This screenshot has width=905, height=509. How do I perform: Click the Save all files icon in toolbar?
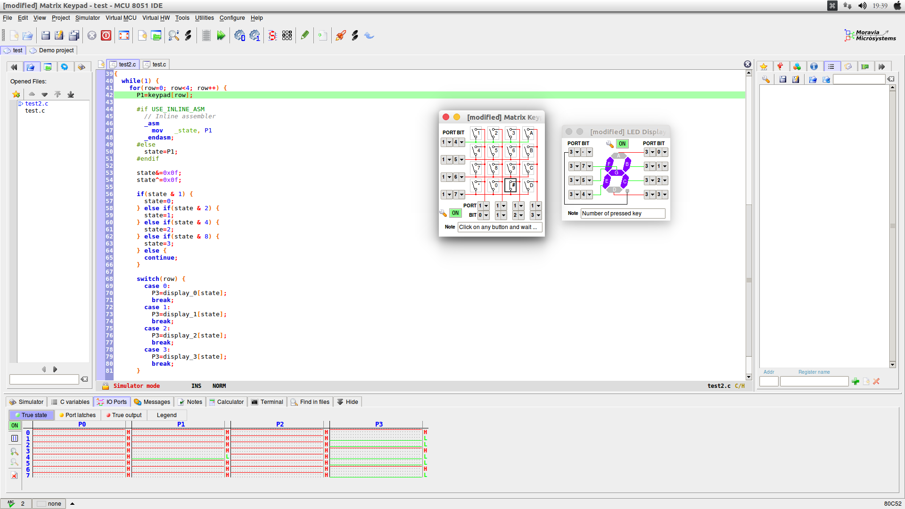(x=74, y=36)
